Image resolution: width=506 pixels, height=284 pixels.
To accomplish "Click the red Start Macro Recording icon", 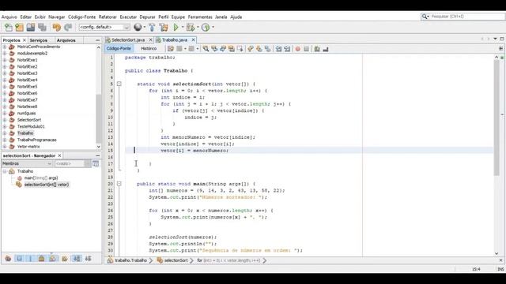I will [x=297, y=49].
